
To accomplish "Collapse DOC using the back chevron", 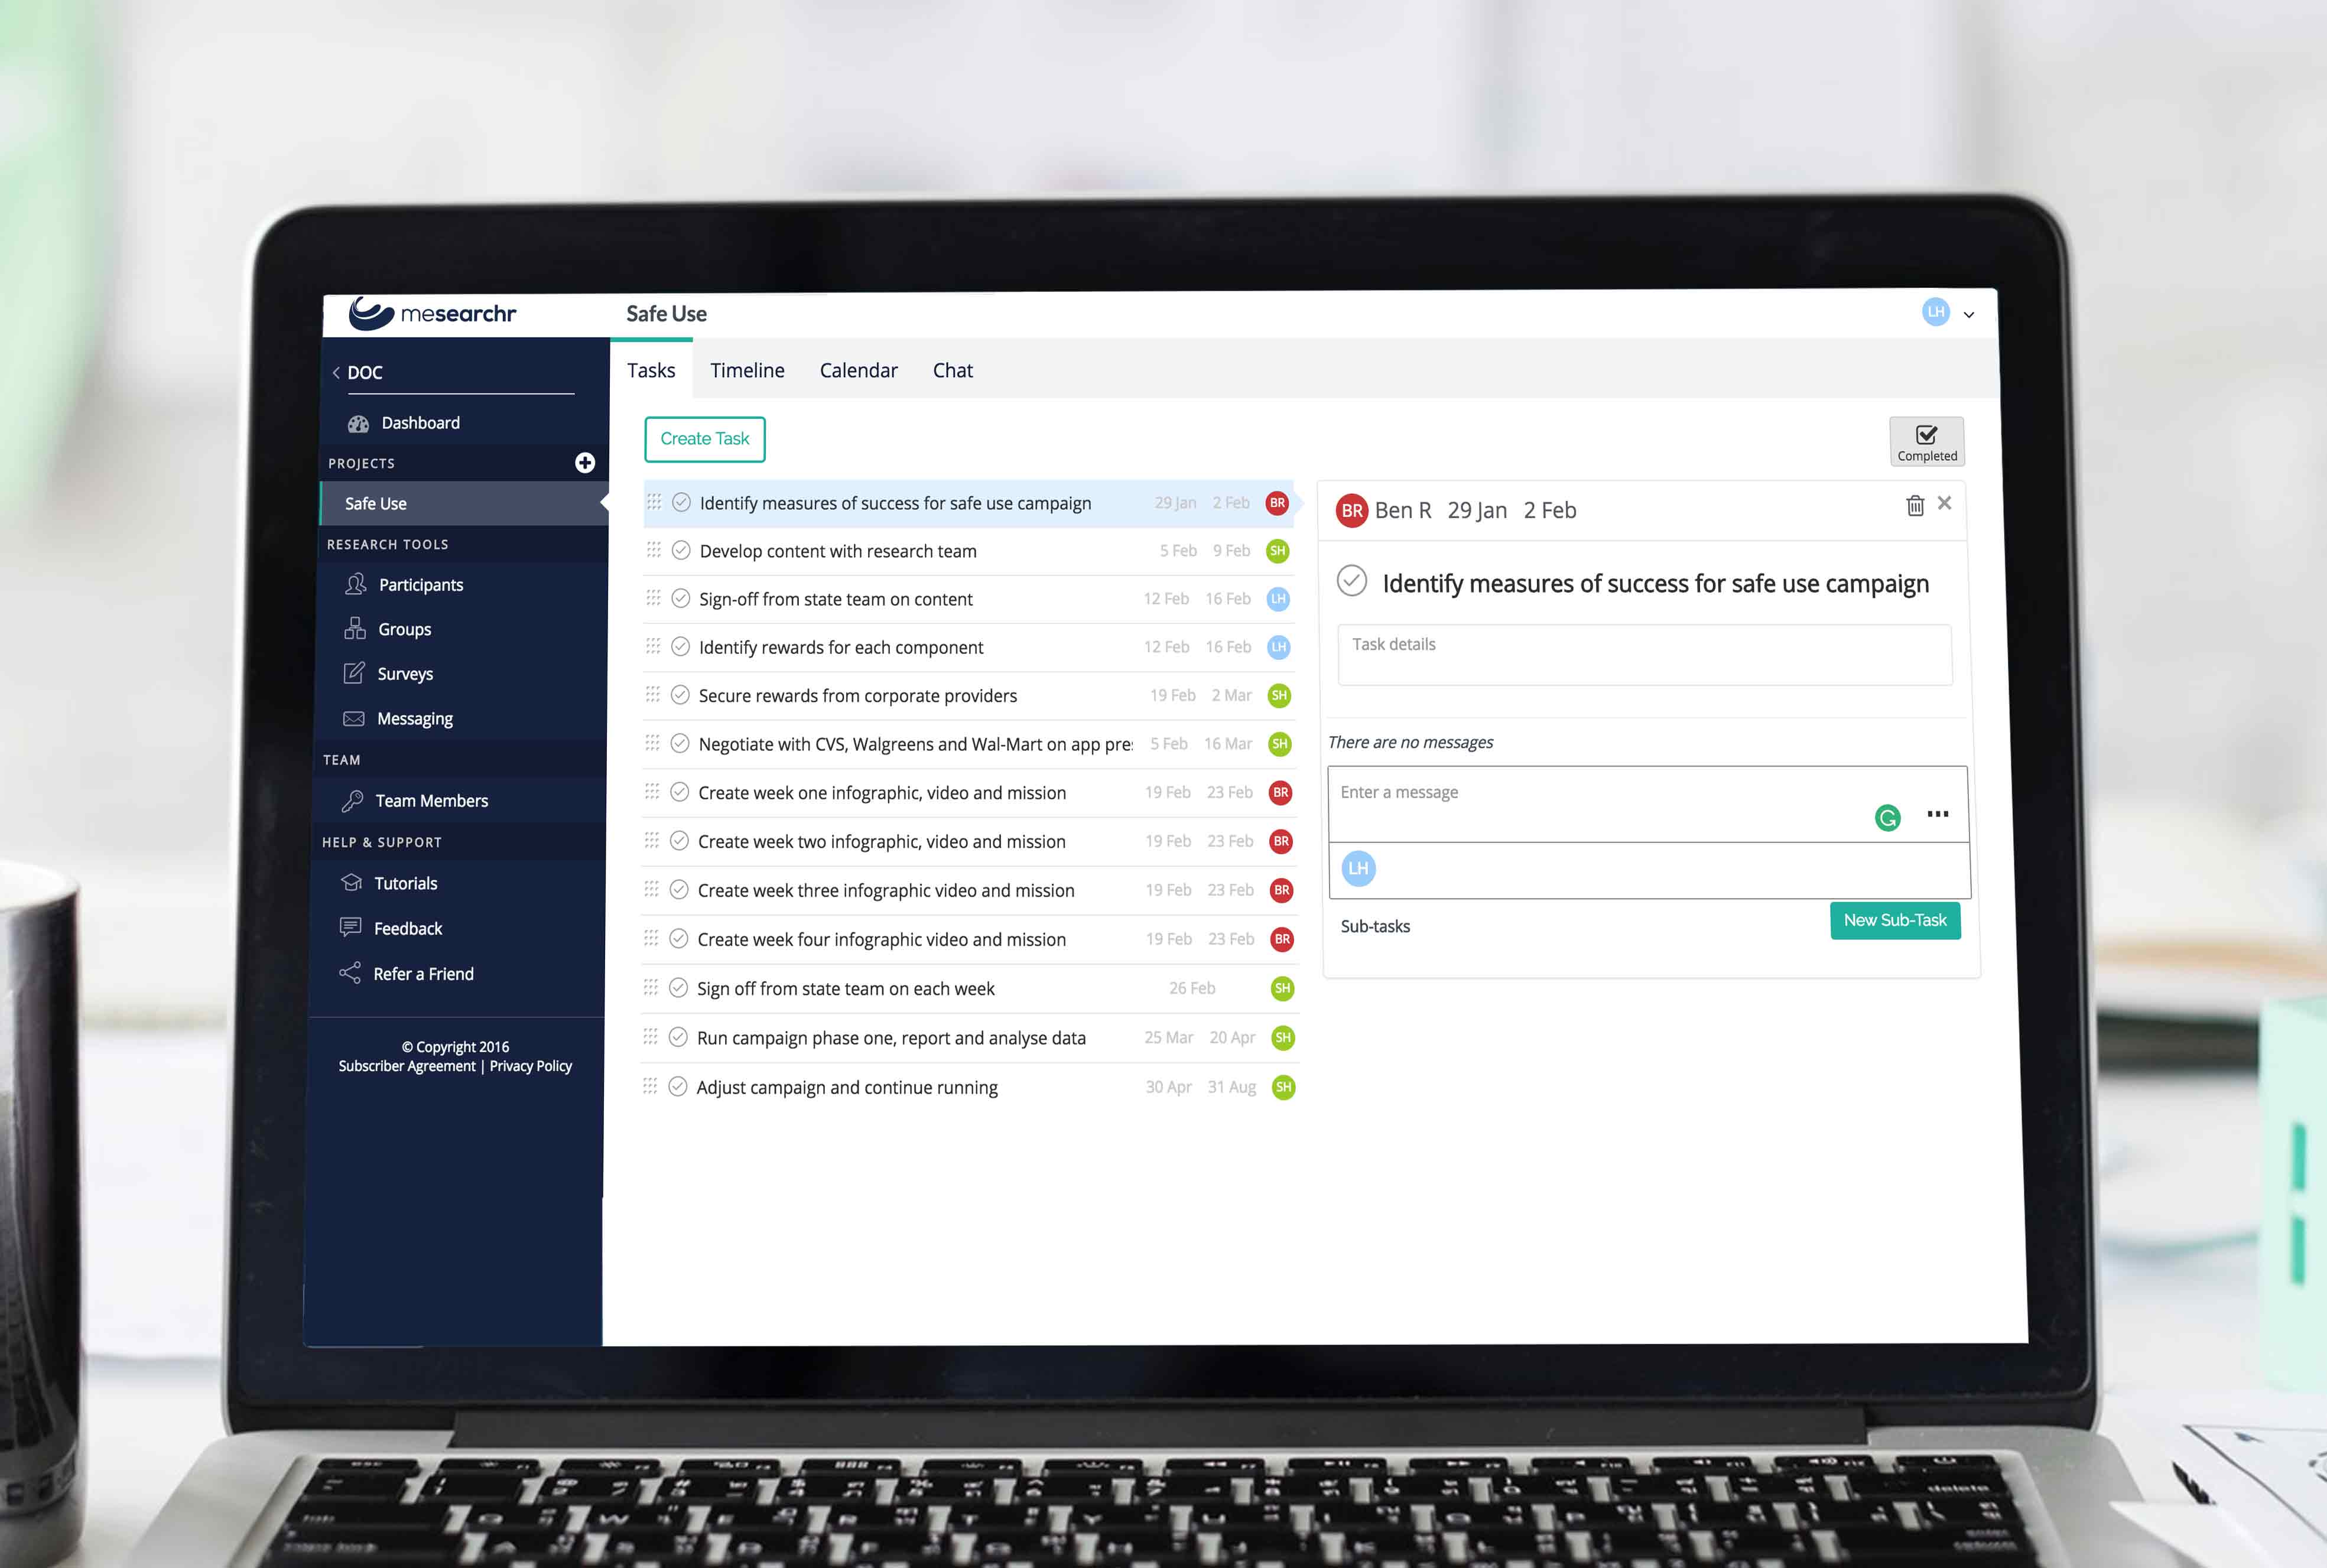I will 337,373.
